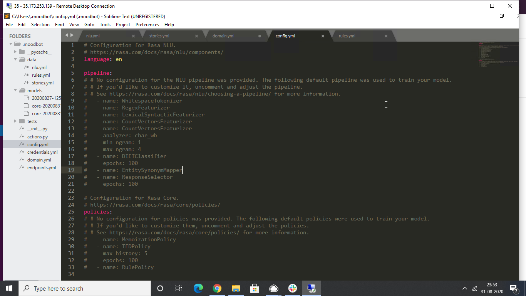This screenshot has width=526, height=296.
Task: Click the 'language' key on line 3
Action: [x=97, y=59]
